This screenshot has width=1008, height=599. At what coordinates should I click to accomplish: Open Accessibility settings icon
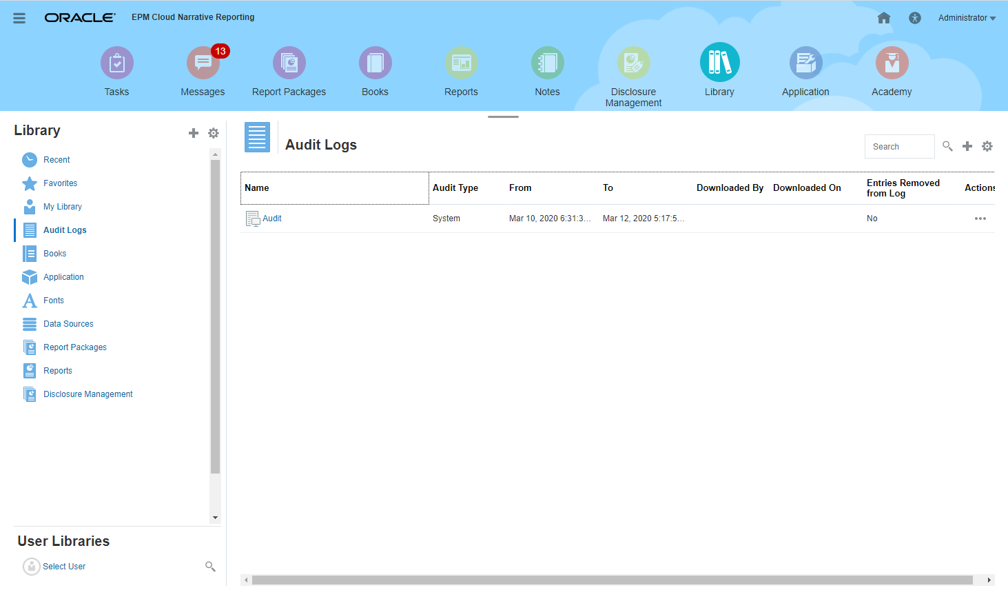coord(915,18)
